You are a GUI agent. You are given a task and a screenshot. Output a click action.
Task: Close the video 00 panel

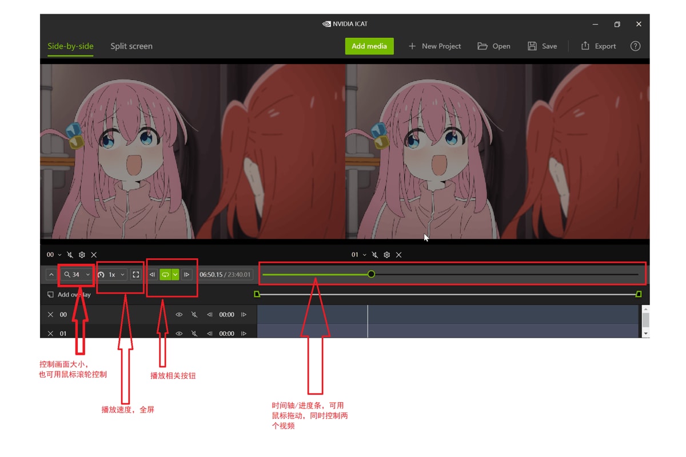94,255
